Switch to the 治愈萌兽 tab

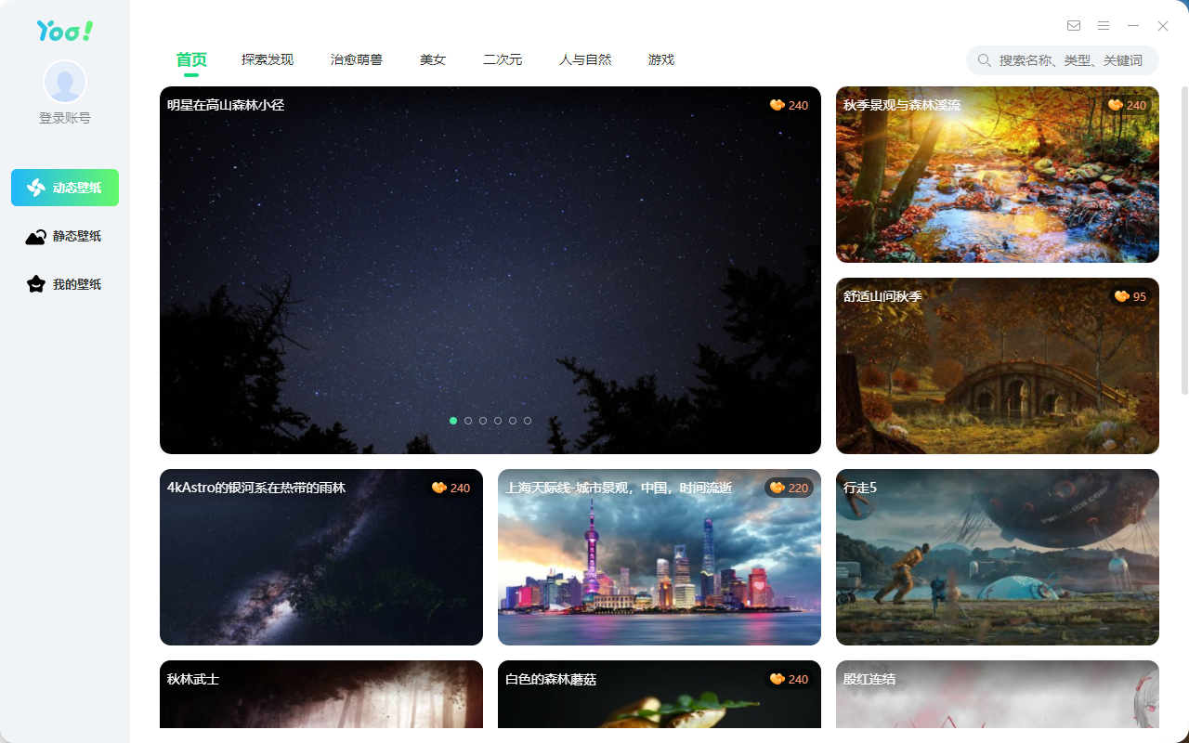pos(357,59)
